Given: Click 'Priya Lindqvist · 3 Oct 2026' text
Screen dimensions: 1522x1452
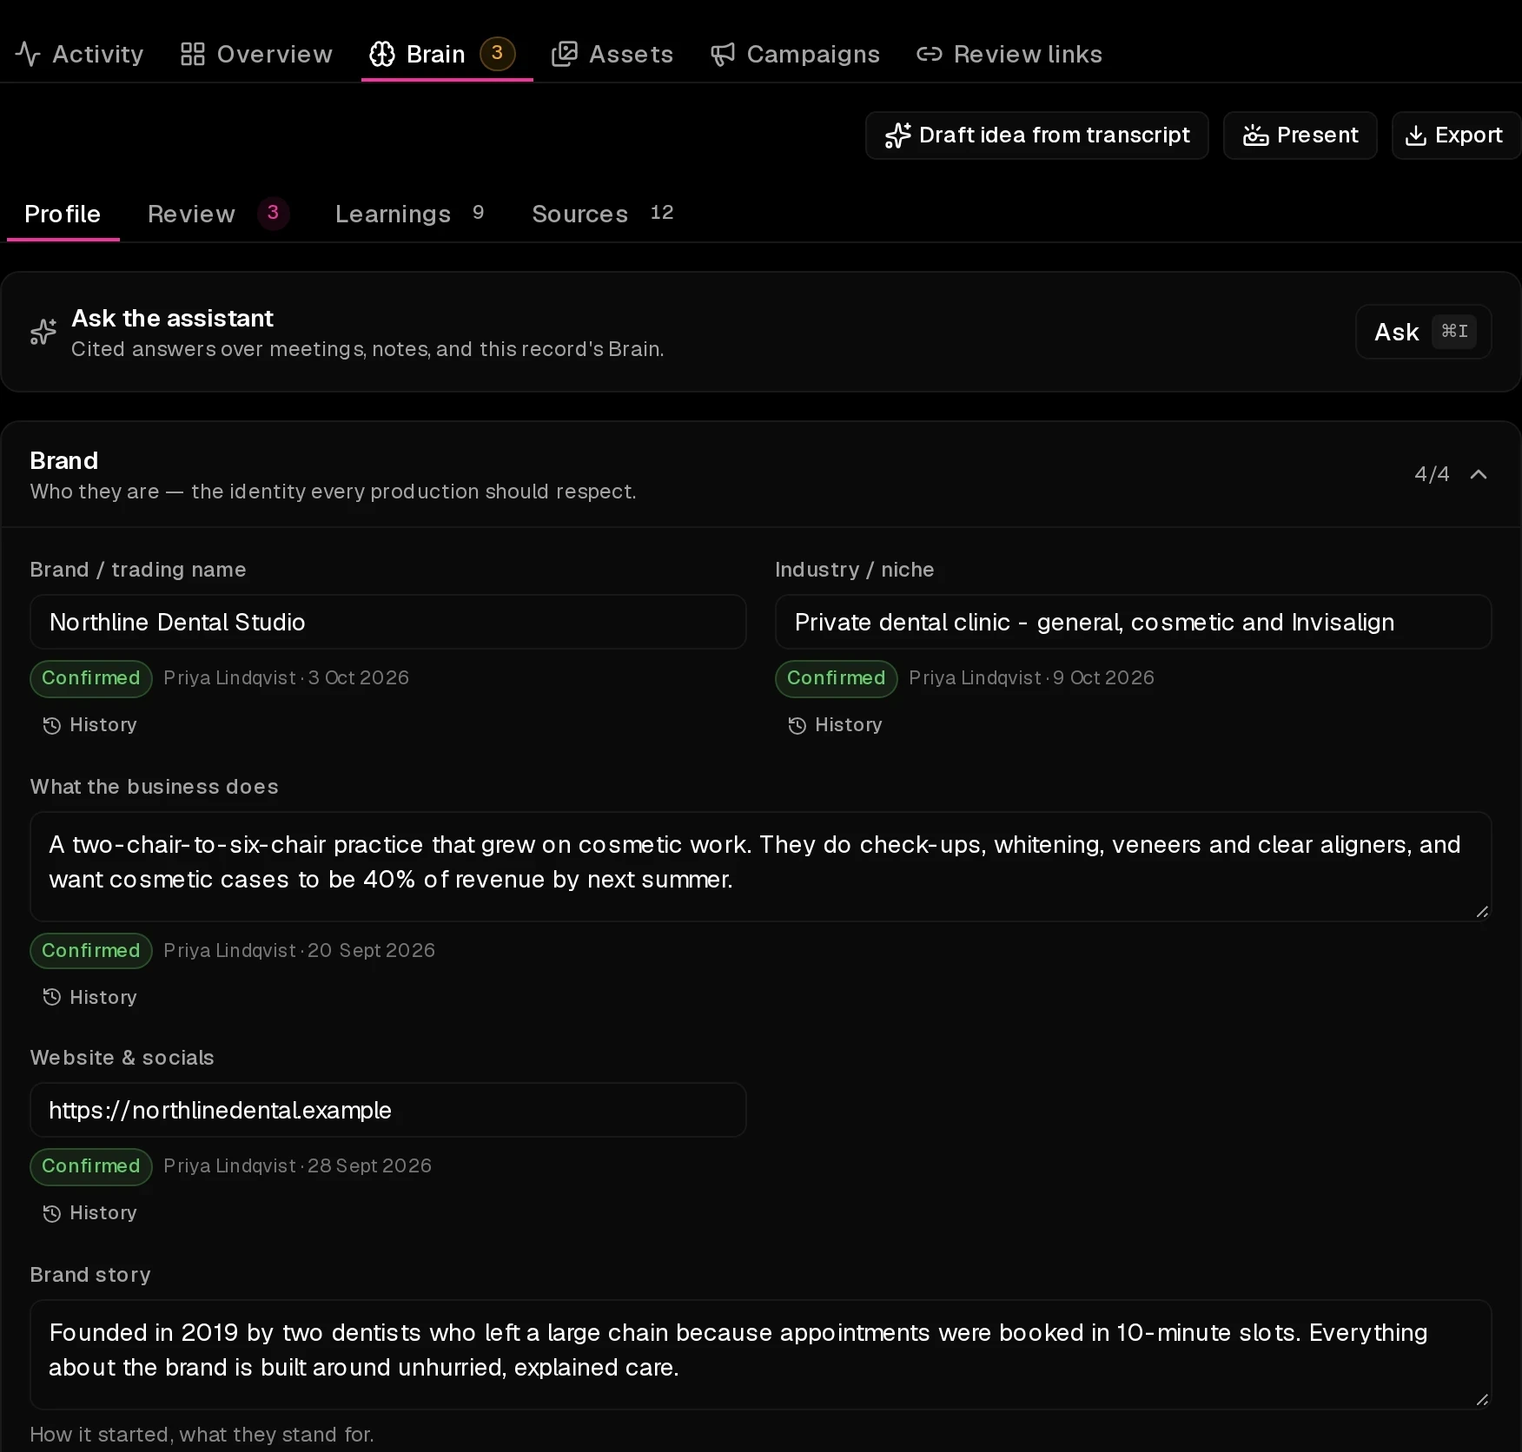Looking at the screenshot, I should coord(287,678).
